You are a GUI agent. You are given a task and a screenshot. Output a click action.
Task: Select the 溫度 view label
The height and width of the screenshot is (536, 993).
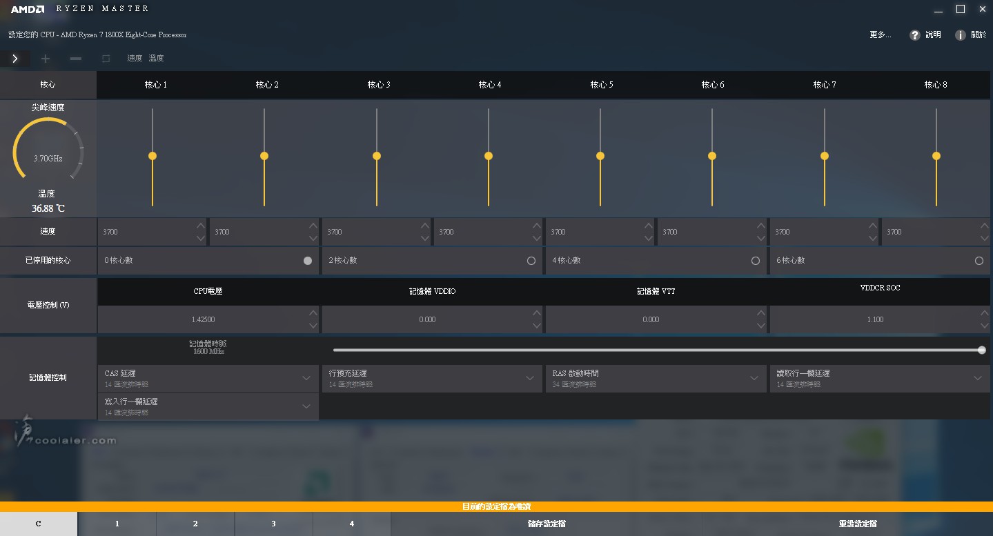pos(157,59)
